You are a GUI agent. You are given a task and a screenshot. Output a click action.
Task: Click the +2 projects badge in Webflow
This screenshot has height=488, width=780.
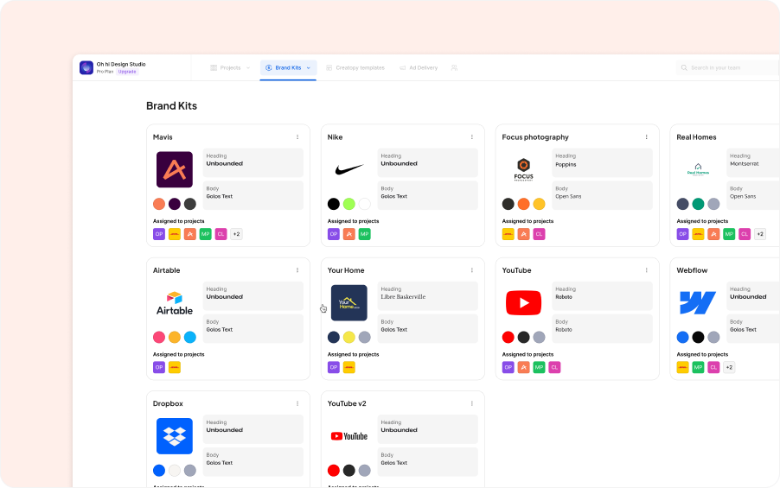click(729, 367)
